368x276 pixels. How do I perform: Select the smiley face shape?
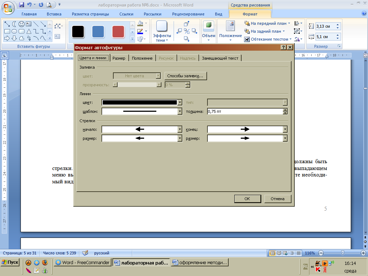pos(21,24)
